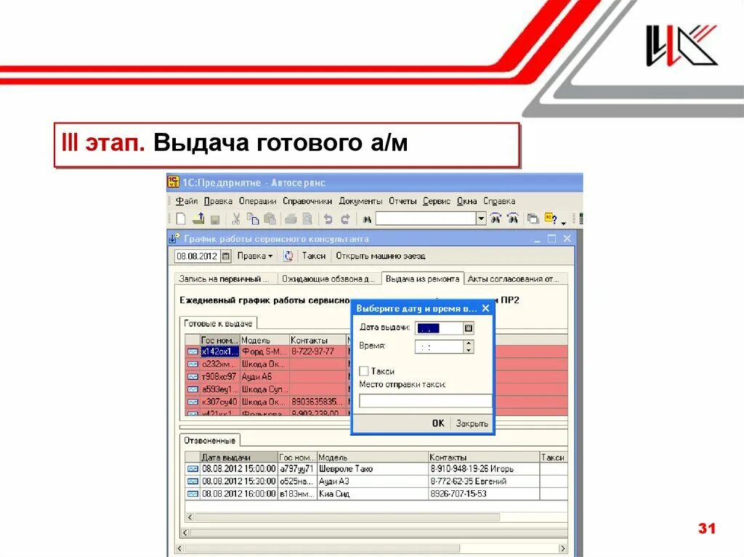744x557 pixels.
Task: Click the 1C Help question icon
Action: click(x=551, y=219)
